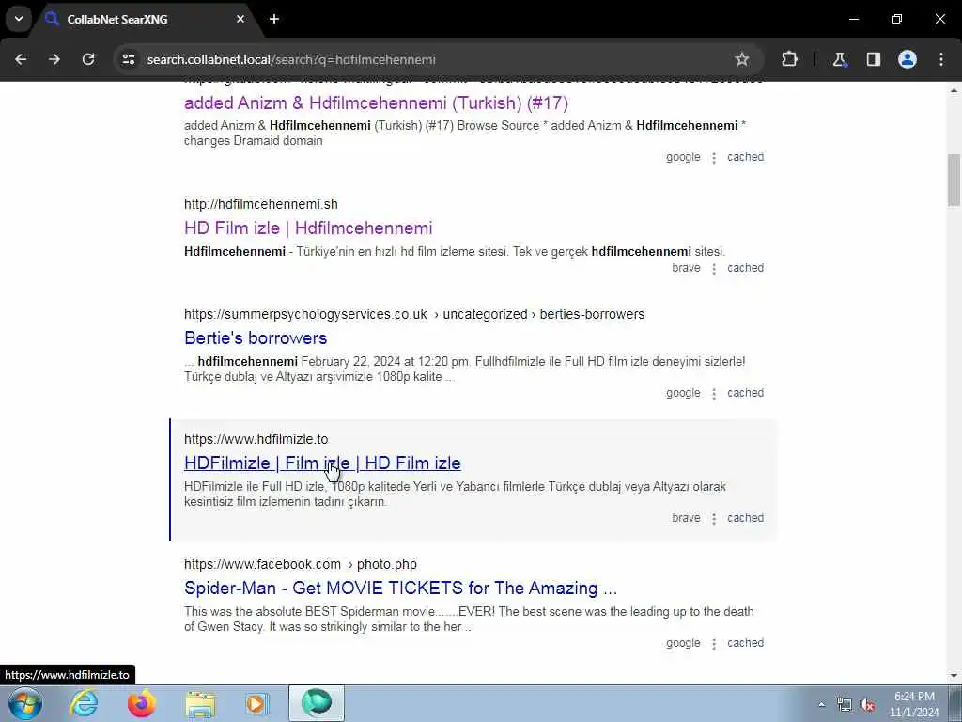Open the browser extensions puzzle icon
962x722 pixels.
[x=789, y=59]
